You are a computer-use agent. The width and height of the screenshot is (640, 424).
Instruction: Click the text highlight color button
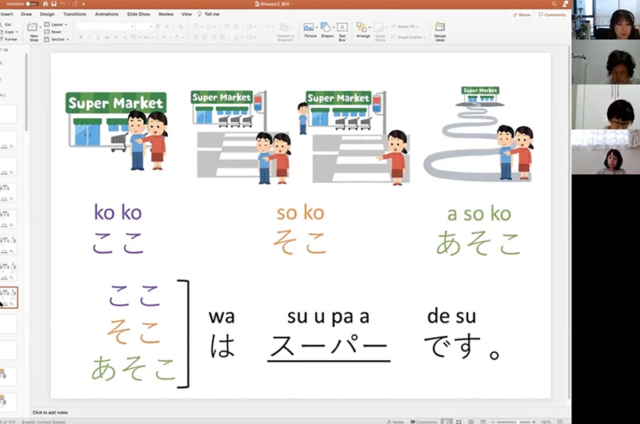coord(165,37)
